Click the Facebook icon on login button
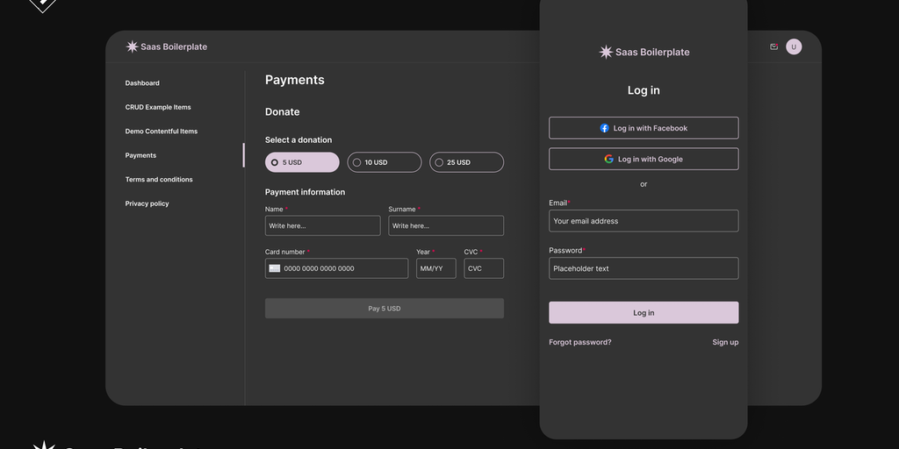Screen dimensions: 899x449 [x=604, y=128]
